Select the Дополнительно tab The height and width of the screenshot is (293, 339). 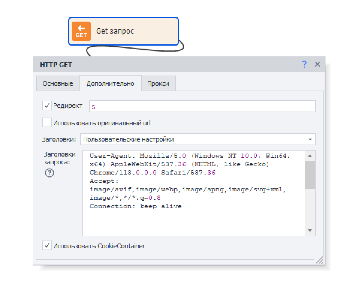(110, 84)
